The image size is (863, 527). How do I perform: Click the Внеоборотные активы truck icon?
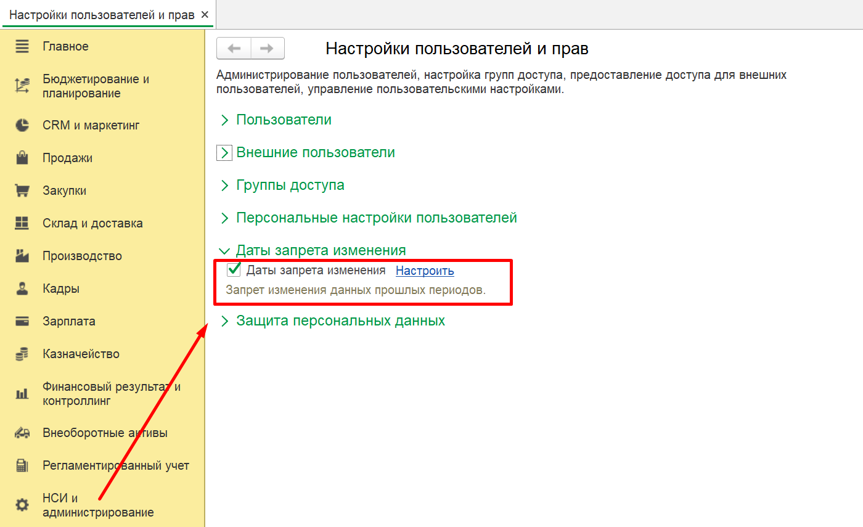pos(22,433)
